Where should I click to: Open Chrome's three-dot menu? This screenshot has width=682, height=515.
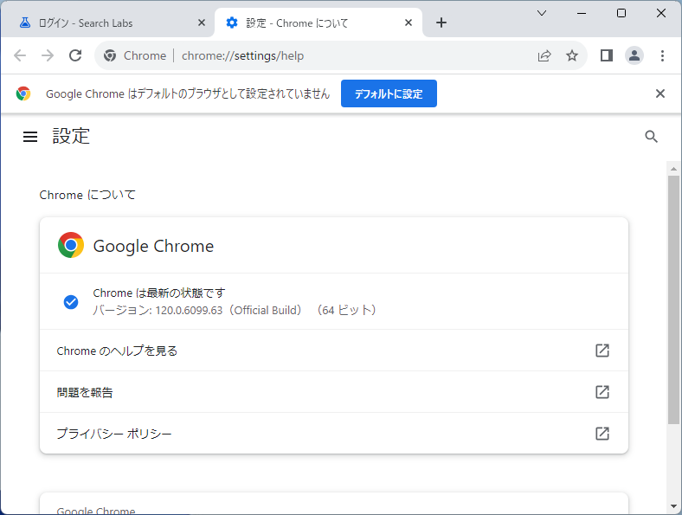(662, 55)
